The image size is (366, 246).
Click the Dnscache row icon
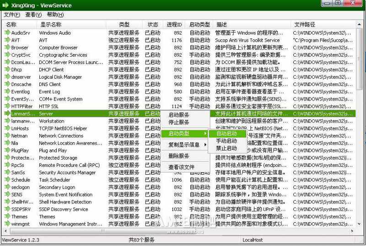(7, 84)
